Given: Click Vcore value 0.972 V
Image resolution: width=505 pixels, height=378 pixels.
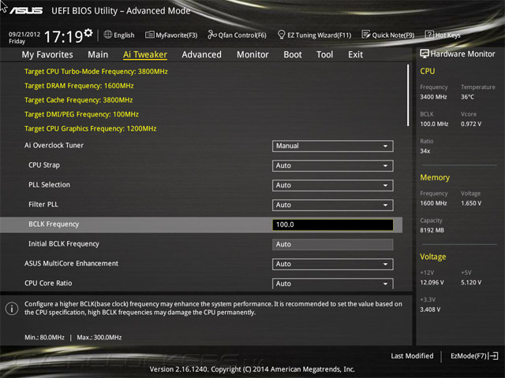Looking at the screenshot, I should pos(471,124).
